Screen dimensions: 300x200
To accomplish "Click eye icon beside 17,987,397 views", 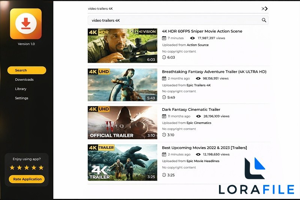I will (x=192, y=38).
